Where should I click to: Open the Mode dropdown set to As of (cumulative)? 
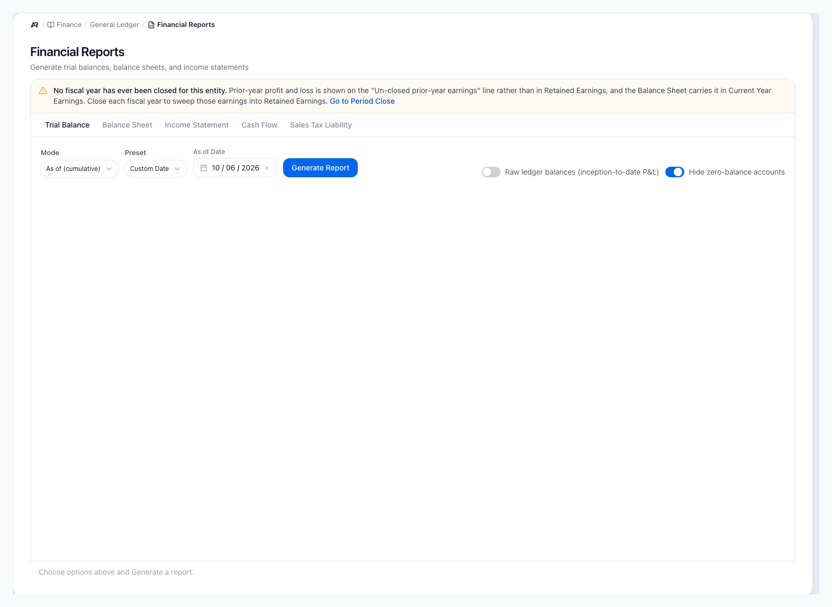pyautogui.click(x=79, y=169)
